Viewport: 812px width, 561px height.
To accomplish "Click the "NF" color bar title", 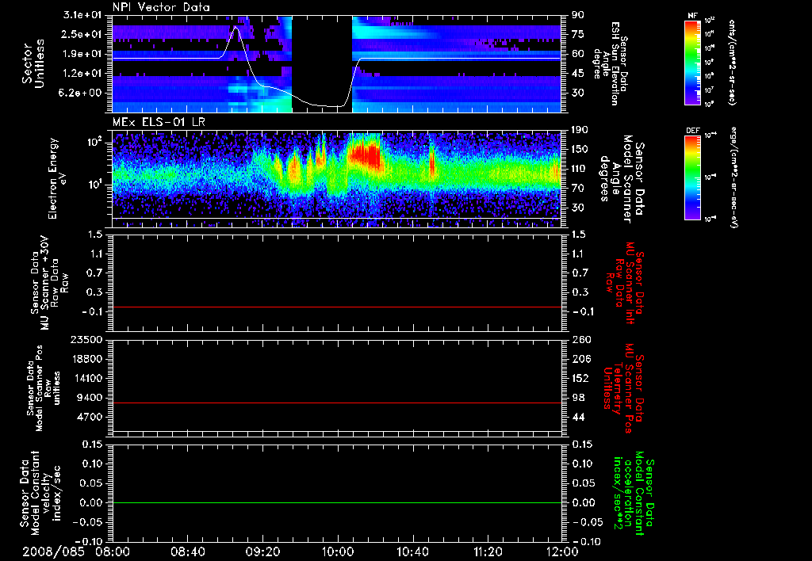I will tap(693, 16).
